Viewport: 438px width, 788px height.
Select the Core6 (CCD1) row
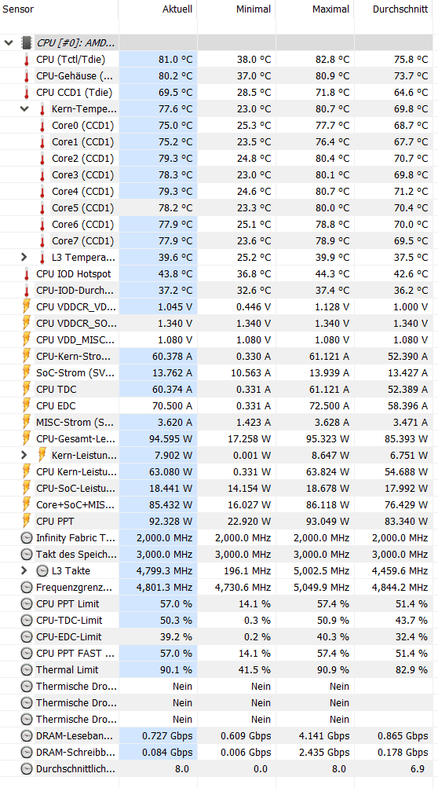coord(216,224)
